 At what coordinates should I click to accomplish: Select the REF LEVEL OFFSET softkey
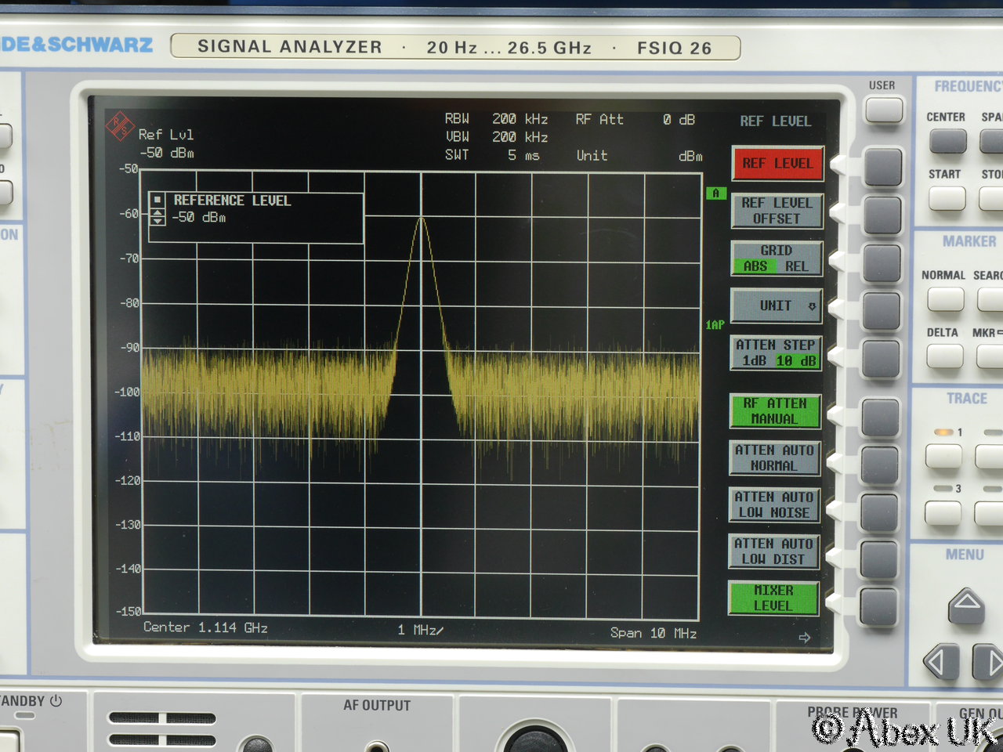click(x=777, y=211)
